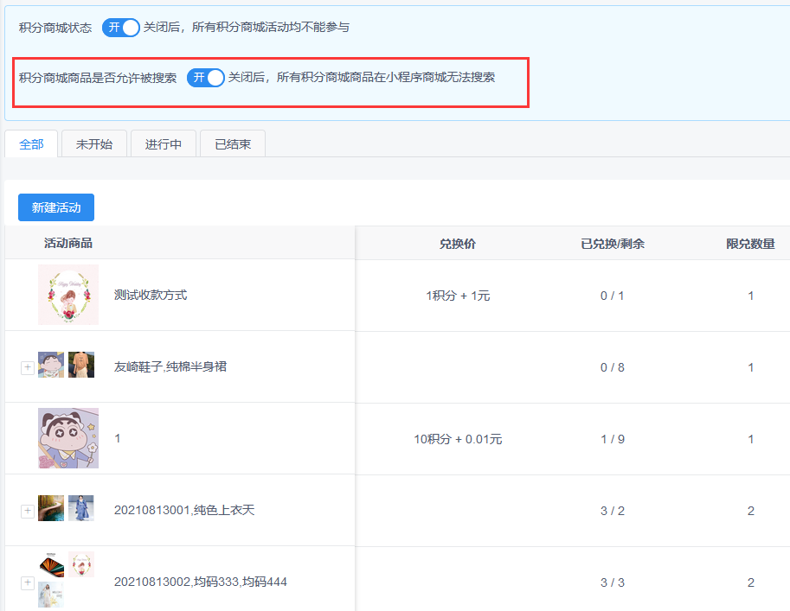Switch to the 已结束 tab
This screenshot has height=611, width=790.
233,144
